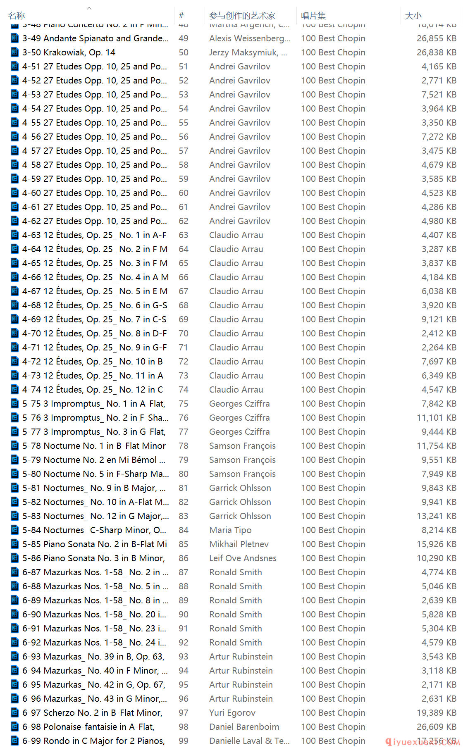Click the file icon for 4-66 Études No. 4
Viewport: 475px width, 755px height.
pos(15,277)
